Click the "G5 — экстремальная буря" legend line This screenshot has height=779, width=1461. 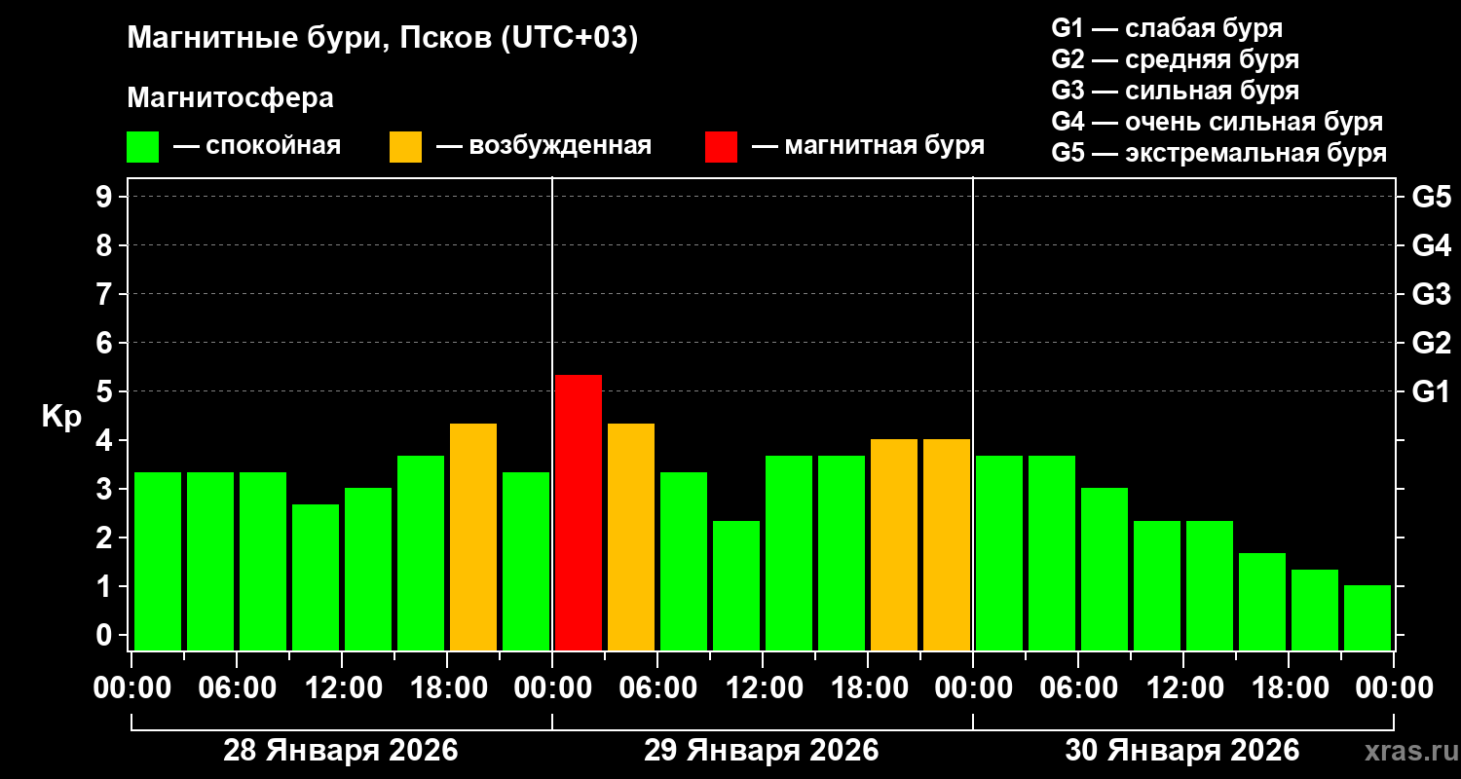coord(1219,153)
